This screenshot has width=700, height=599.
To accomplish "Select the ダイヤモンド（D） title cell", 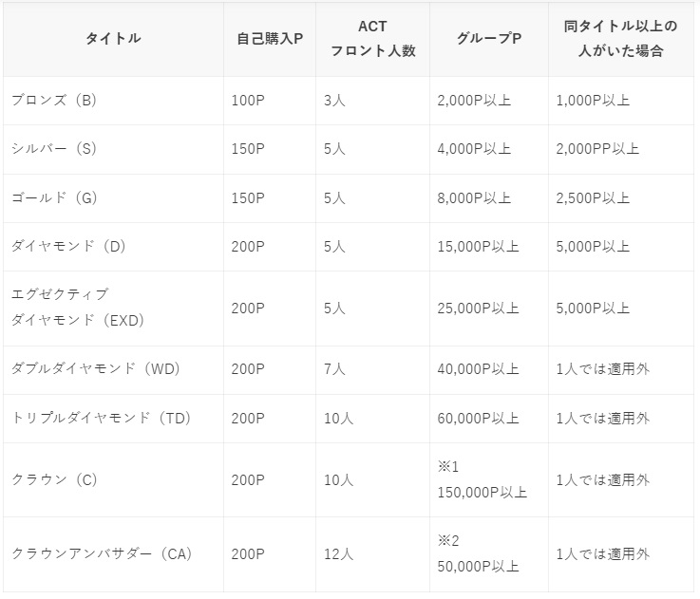I will tap(113, 247).
